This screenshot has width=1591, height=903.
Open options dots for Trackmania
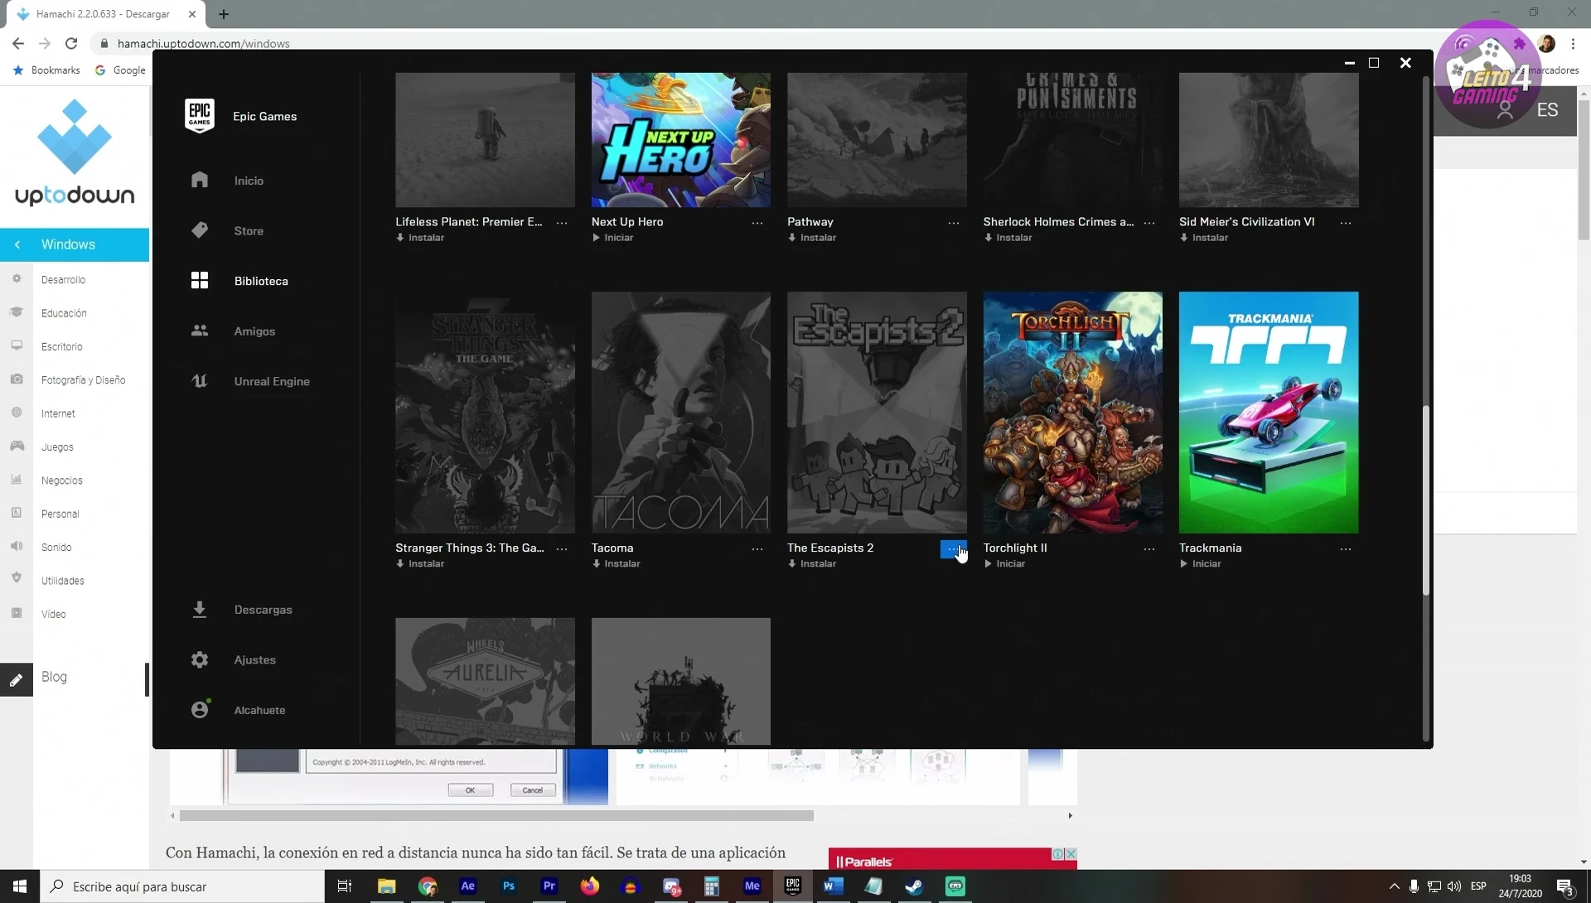tap(1346, 549)
